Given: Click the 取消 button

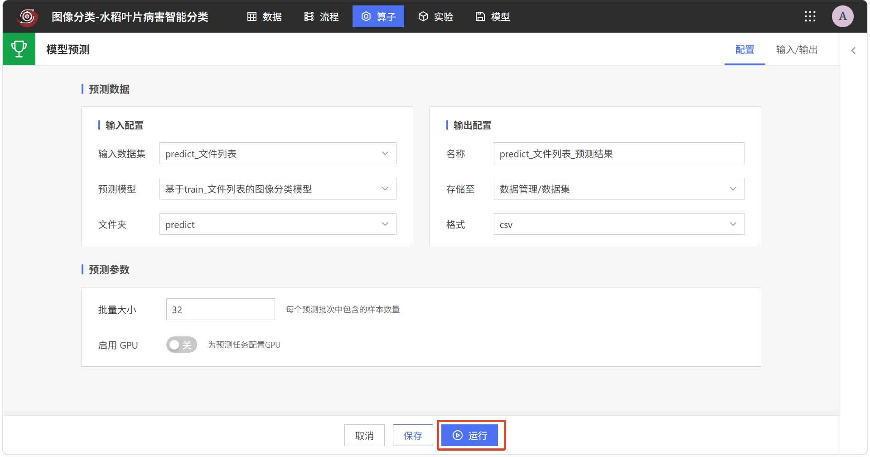Looking at the screenshot, I should click(365, 436).
